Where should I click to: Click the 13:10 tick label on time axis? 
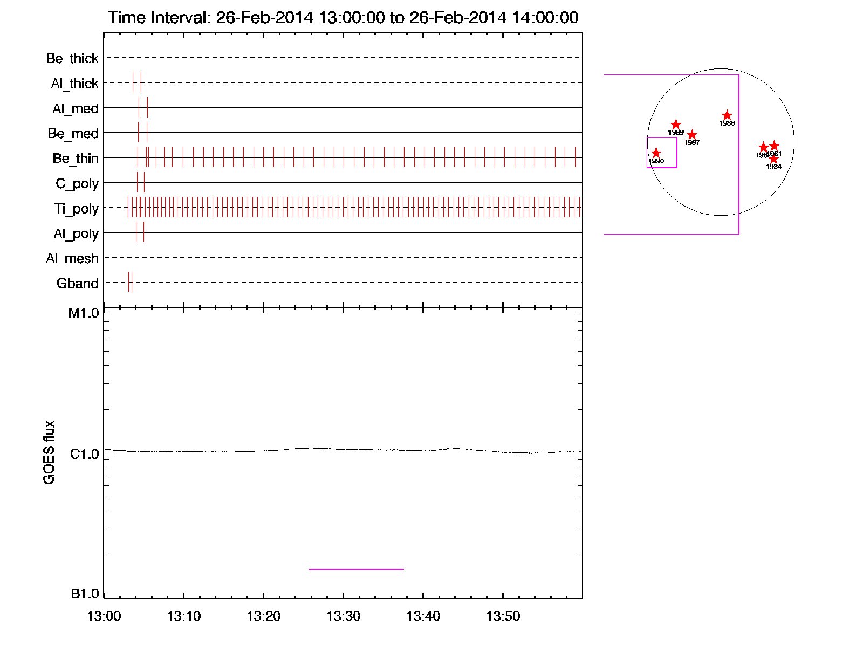pos(183,616)
